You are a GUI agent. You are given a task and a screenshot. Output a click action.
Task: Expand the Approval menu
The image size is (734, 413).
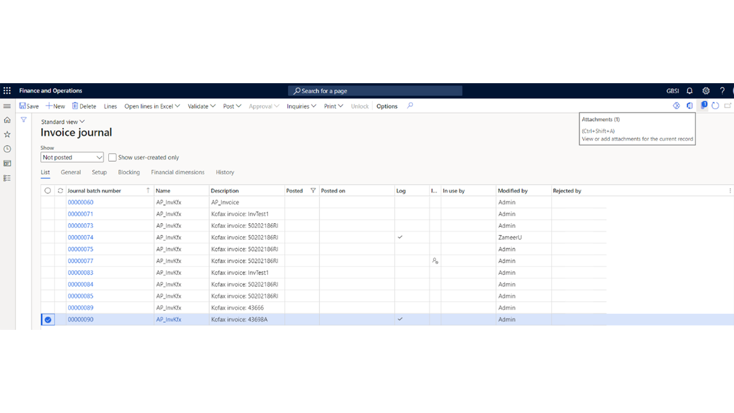point(264,106)
